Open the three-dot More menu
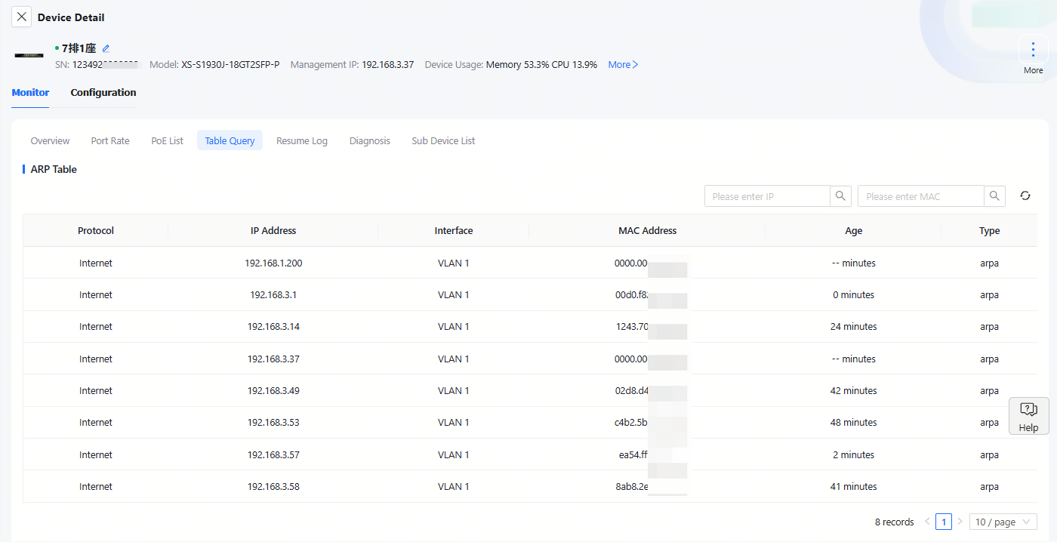This screenshot has height=542, width=1057. coord(1033,50)
